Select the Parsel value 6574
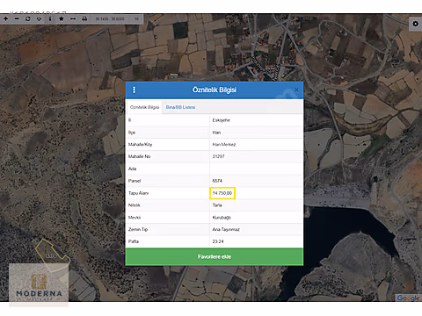The image size is (422, 316). pyautogui.click(x=217, y=181)
